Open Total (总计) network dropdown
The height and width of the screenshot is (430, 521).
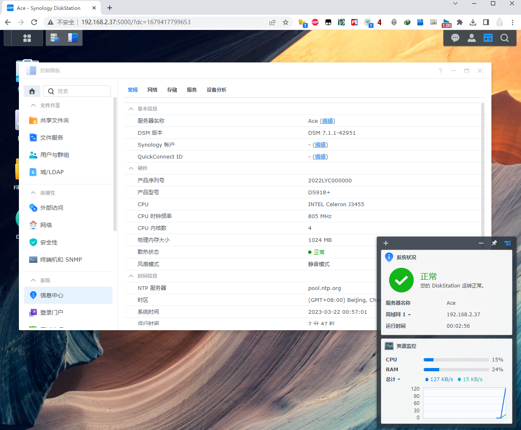(393, 379)
